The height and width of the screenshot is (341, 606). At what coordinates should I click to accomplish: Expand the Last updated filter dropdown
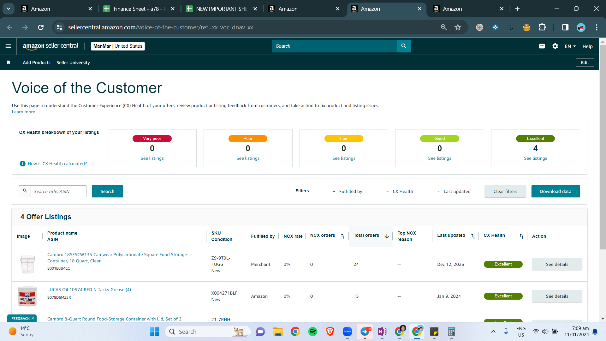coord(454,191)
